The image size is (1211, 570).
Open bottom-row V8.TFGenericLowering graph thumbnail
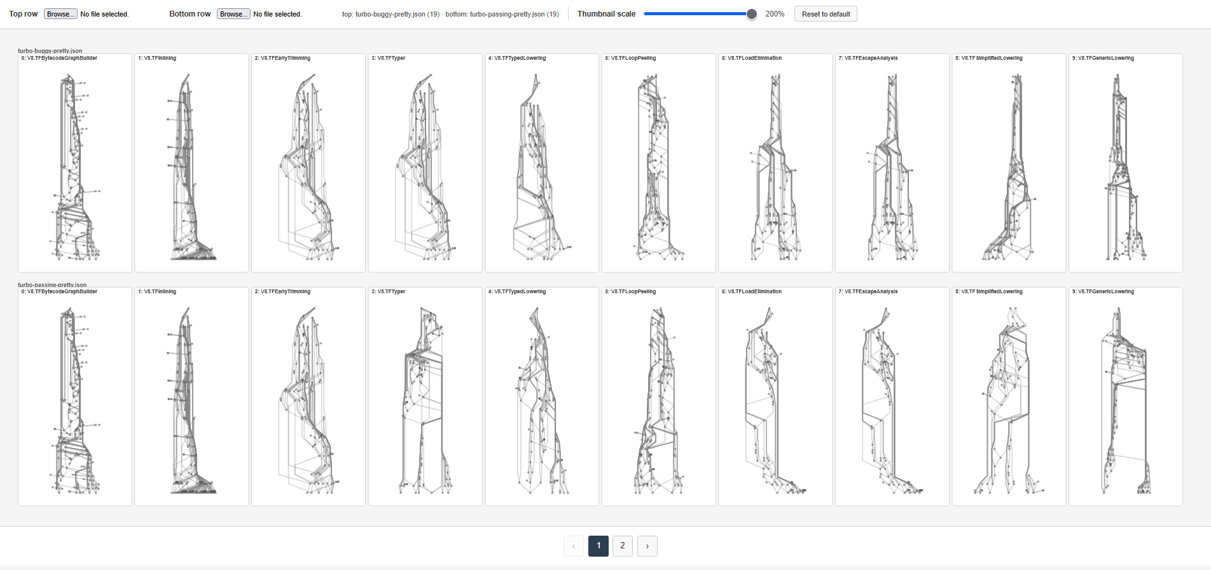coord(1126,396)
